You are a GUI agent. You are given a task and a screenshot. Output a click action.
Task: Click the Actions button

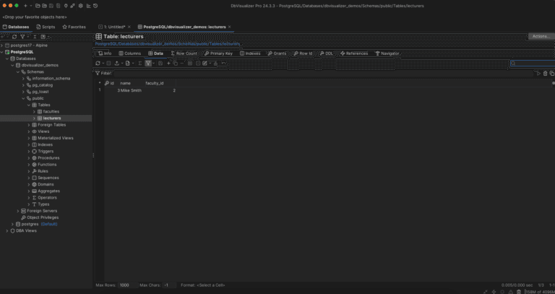point(540,36)
